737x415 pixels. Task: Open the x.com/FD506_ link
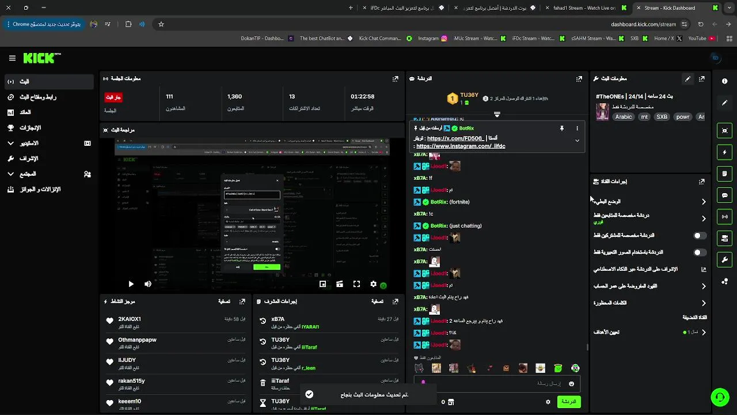point(455,138)
